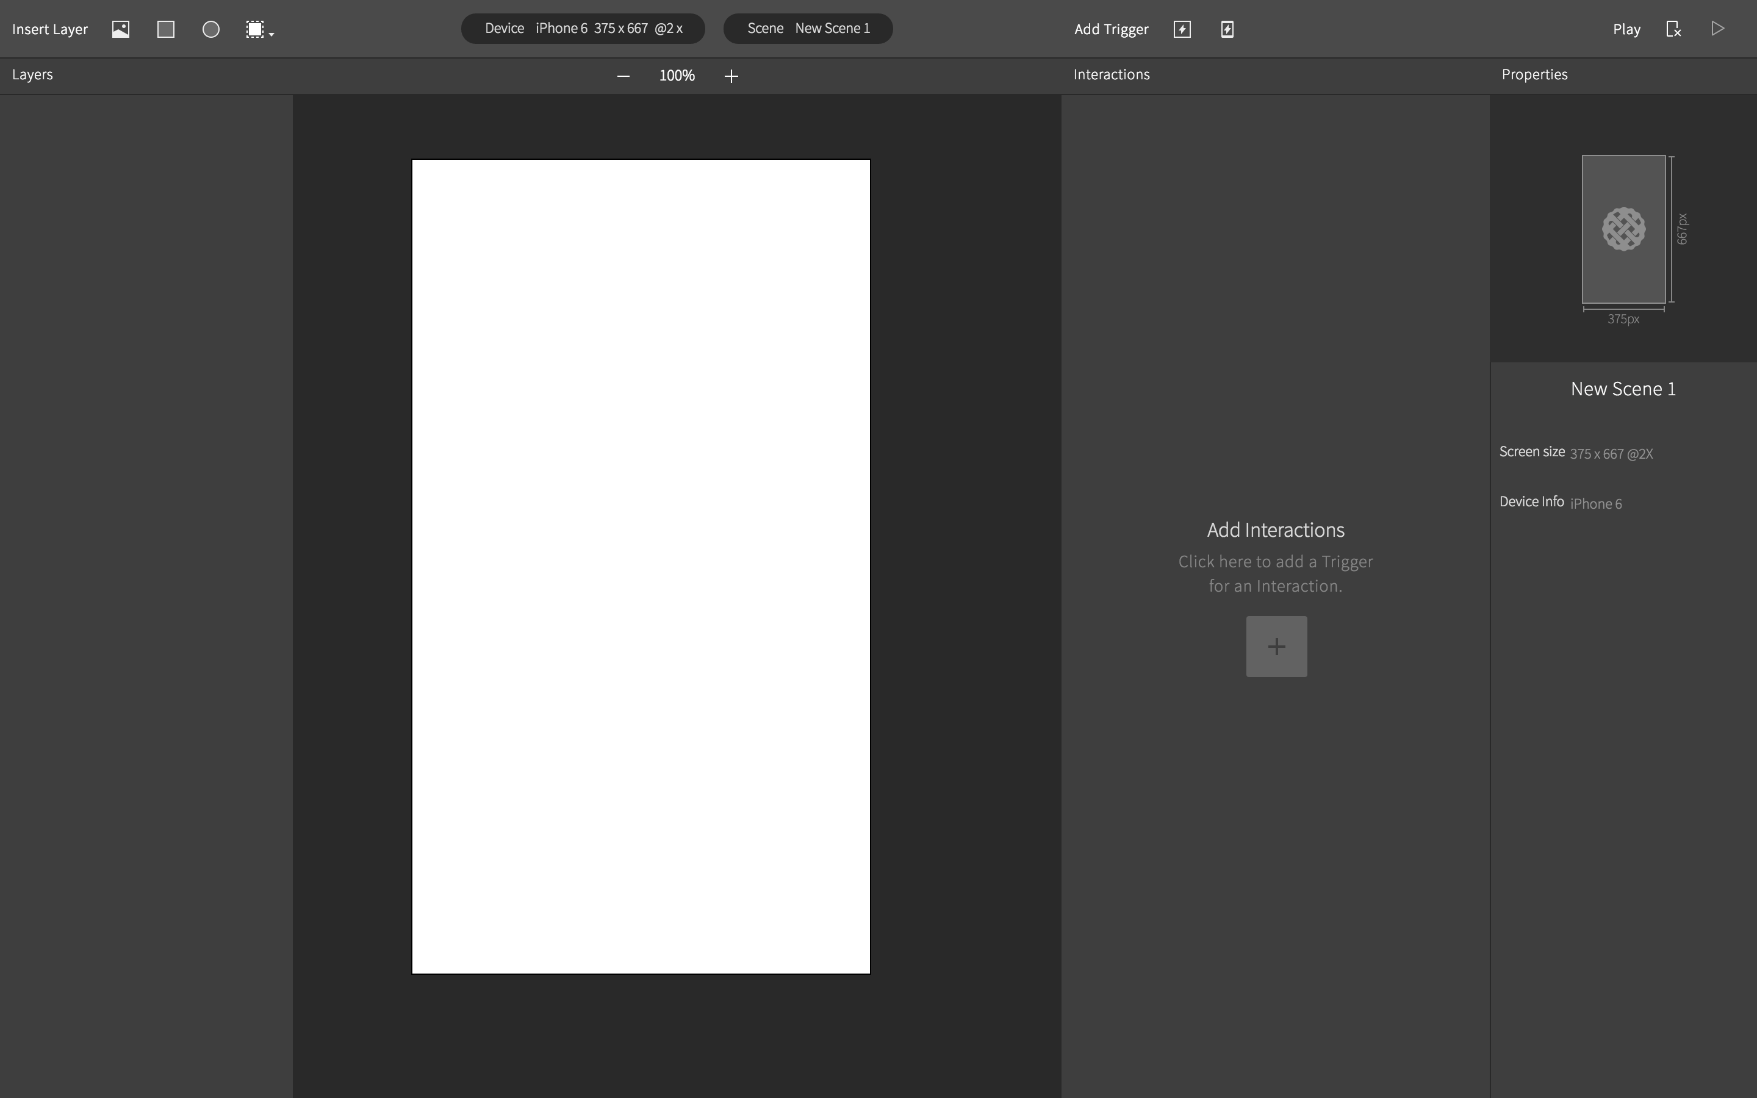The image size is (1757, 1098).
Task: Open the Device iPhone 6 selector
Action: coord(583,28)
